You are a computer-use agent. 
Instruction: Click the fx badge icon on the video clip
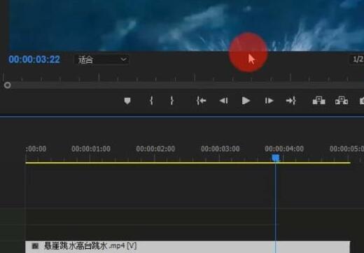[35, 246]
